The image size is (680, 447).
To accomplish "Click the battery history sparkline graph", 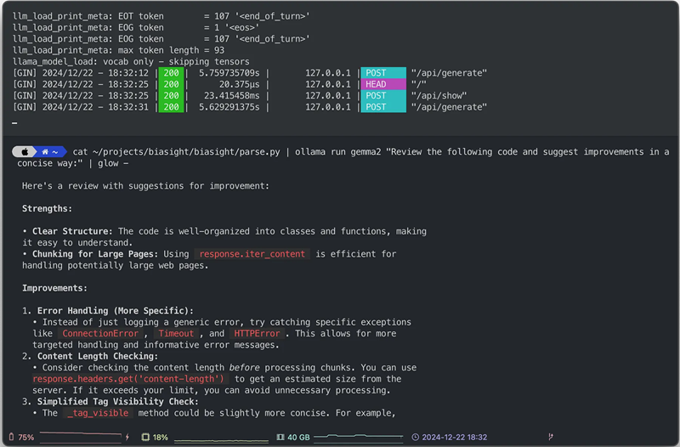I will [80, 436].
